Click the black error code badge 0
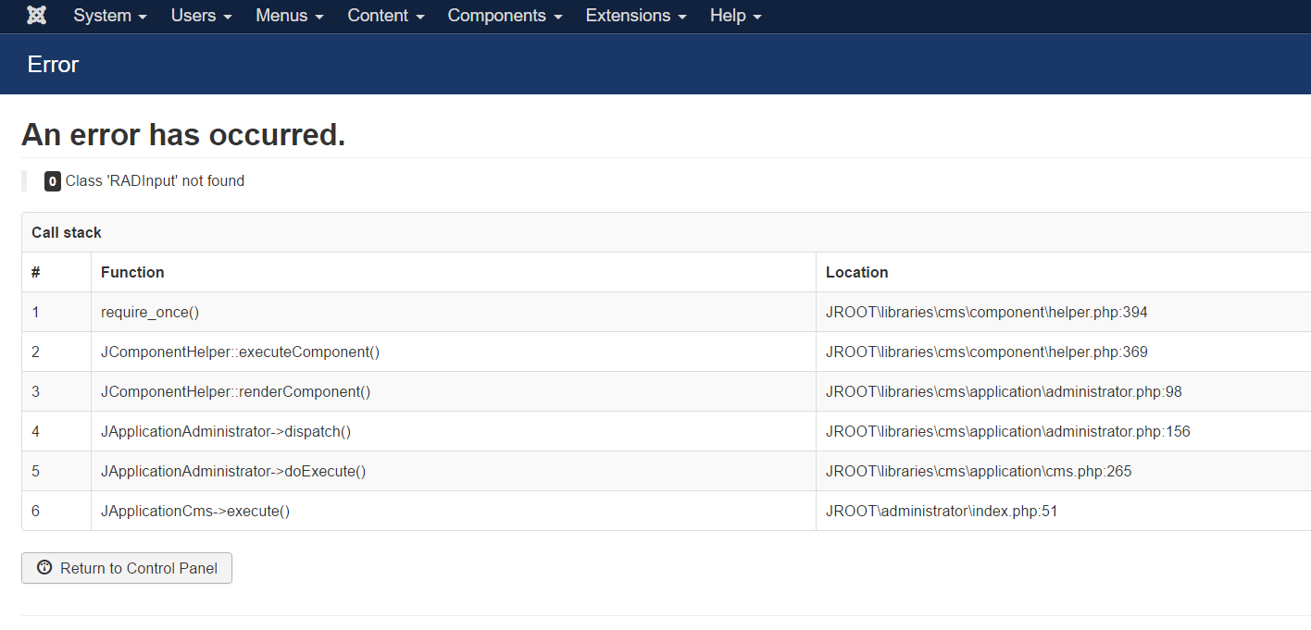This screenshot has height=630, width=1311. click(53, 181)
